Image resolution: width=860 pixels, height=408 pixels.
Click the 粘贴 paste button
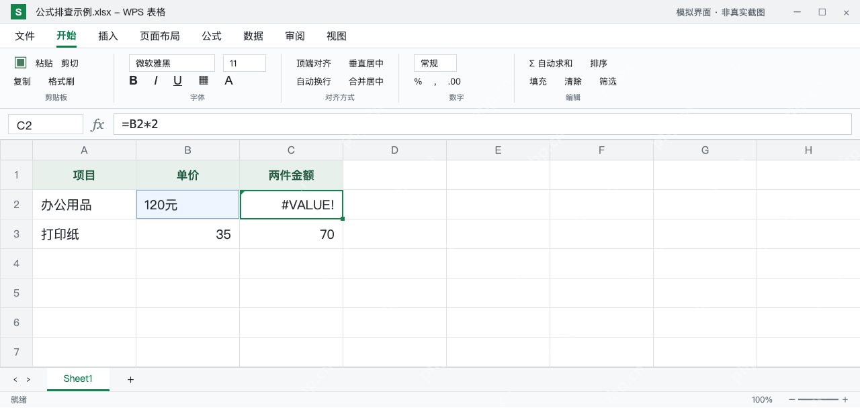point(44,63)
